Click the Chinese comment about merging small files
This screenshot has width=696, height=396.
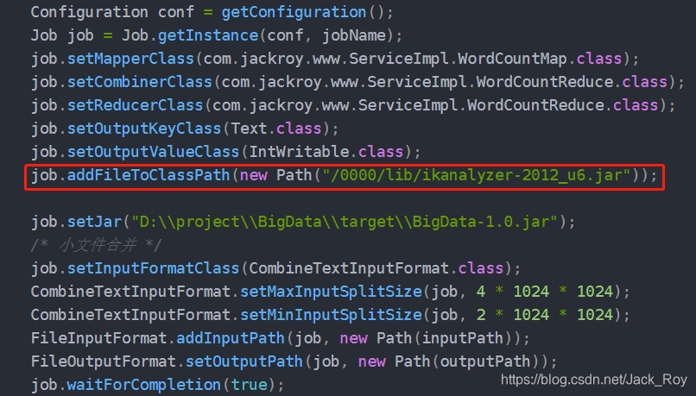96,245
